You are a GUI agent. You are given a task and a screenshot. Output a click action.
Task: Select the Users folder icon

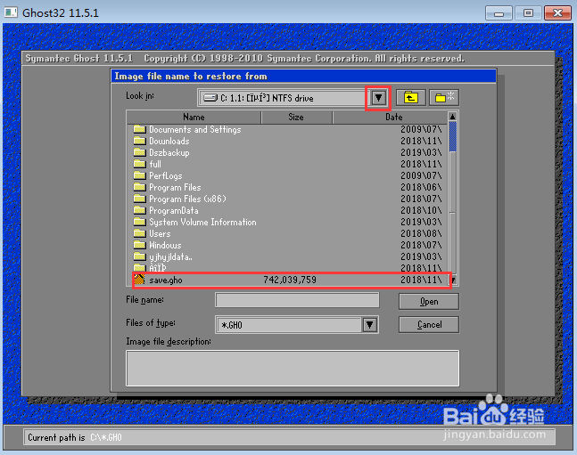pos(139,233)
